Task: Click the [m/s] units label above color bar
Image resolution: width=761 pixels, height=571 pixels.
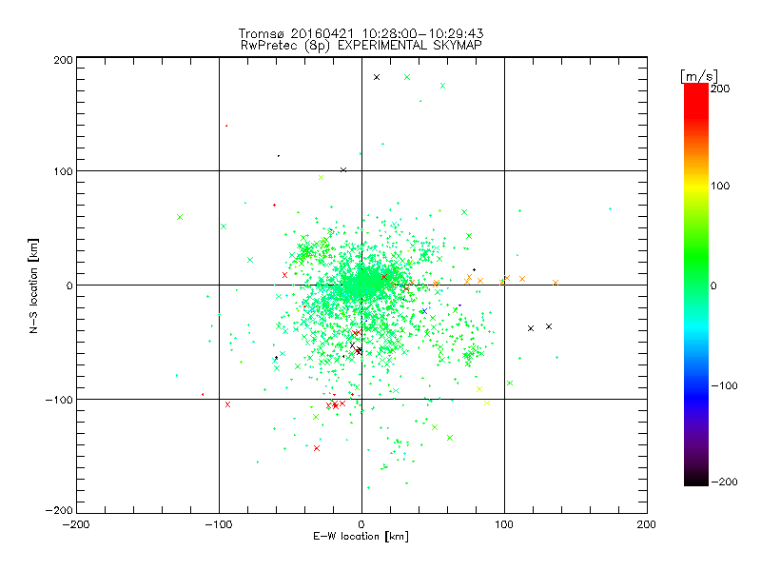Action: point(699,76)
